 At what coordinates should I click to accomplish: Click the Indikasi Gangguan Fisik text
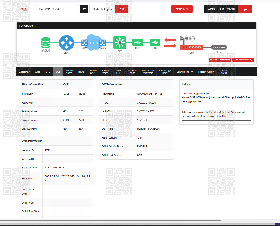[196, 94]
